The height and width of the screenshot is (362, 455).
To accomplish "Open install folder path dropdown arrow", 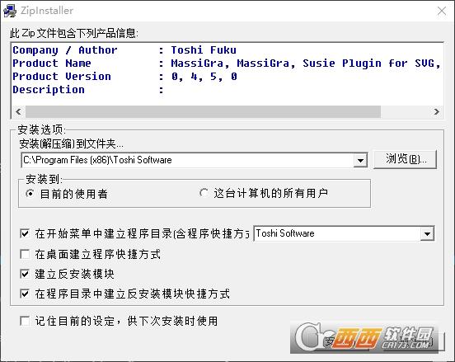I will click(360, 160).
